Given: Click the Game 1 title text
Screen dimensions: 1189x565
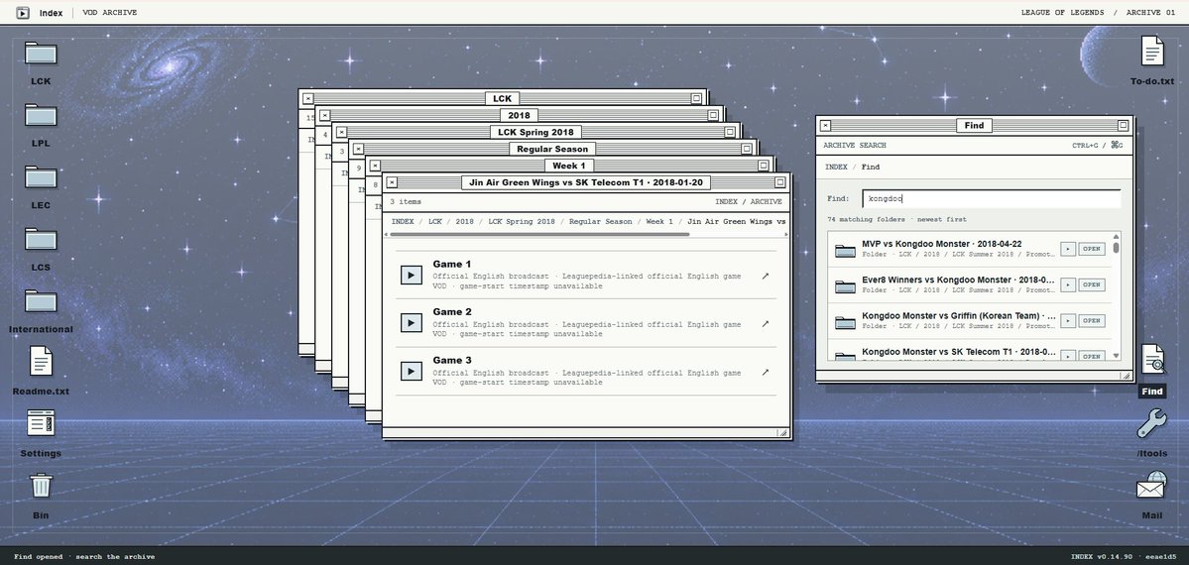Looking at the screenshot, I should 452,264.
